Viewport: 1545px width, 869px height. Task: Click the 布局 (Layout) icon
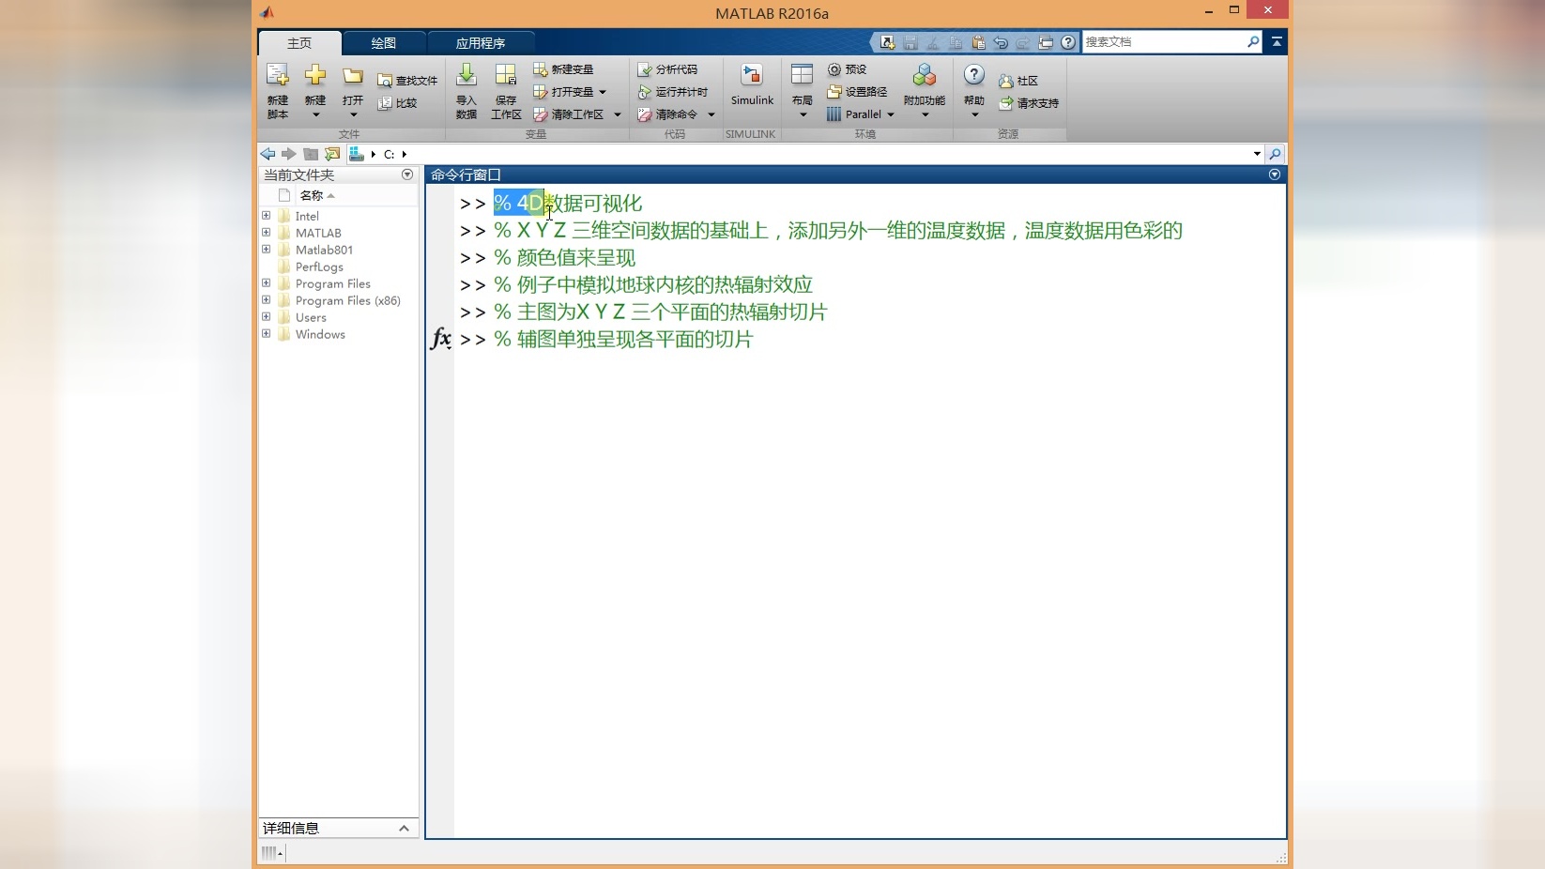point(802,76)
